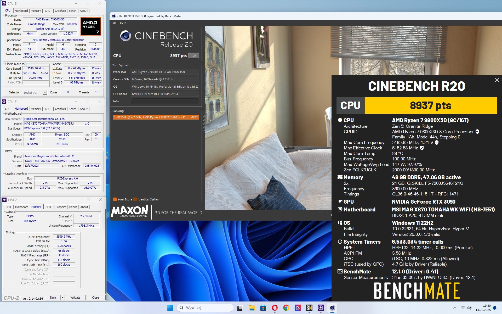
Task: Select the CPU-Z taskbar icon
Action: click(x=321, y=308)
